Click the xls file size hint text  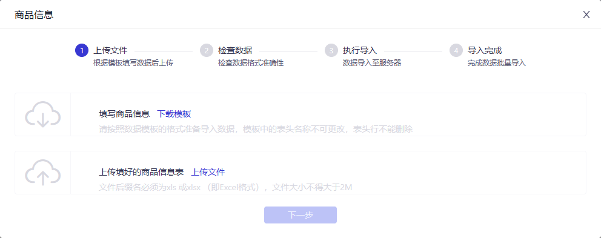(x=225, y=187)
